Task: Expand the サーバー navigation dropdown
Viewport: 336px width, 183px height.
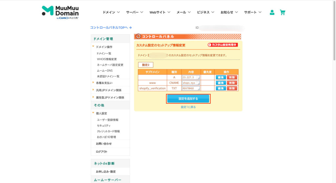Action: coord(135,12)
